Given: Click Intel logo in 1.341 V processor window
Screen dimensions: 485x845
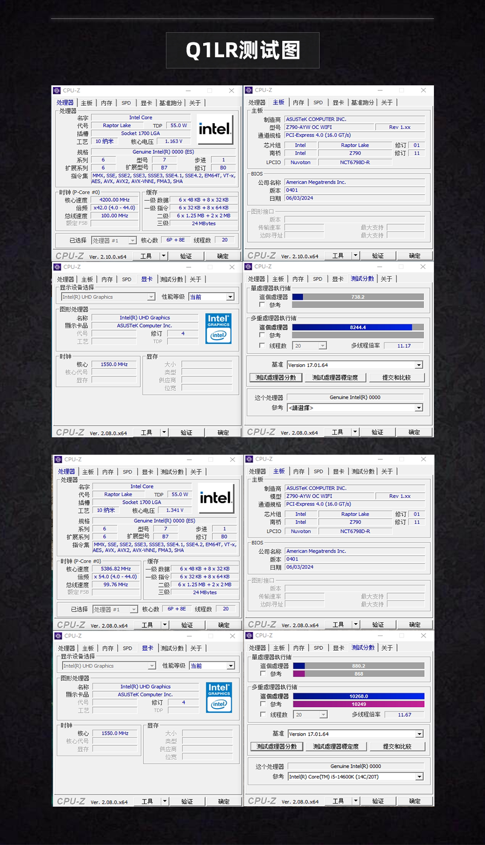Looking at the screenshot, I should (x=216, y=498).
